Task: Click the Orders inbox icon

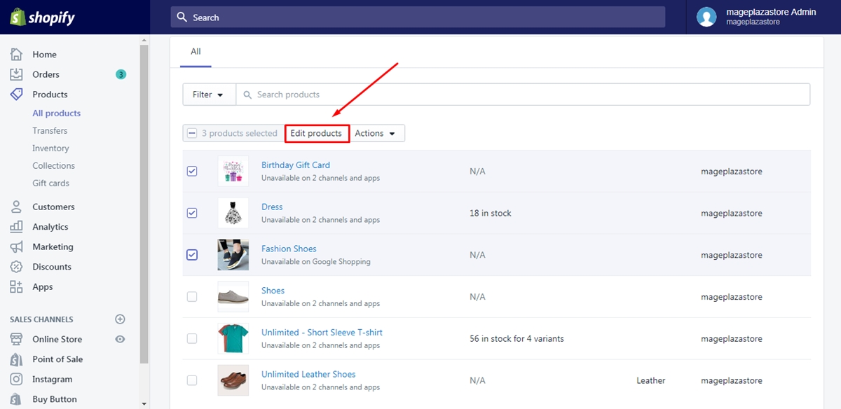Action: (17, 74)
